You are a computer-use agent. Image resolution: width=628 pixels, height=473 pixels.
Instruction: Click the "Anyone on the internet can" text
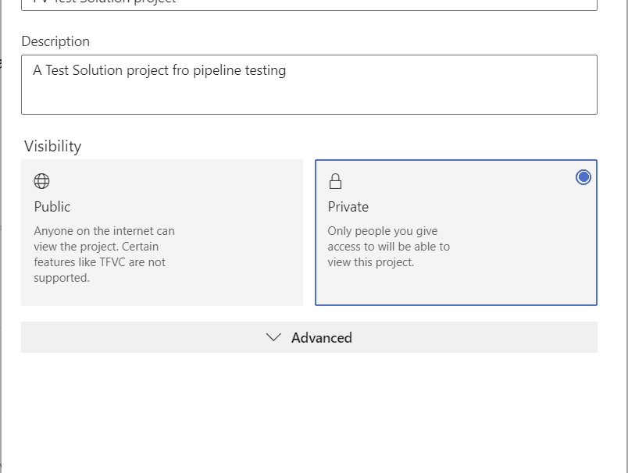click(104, 231)
